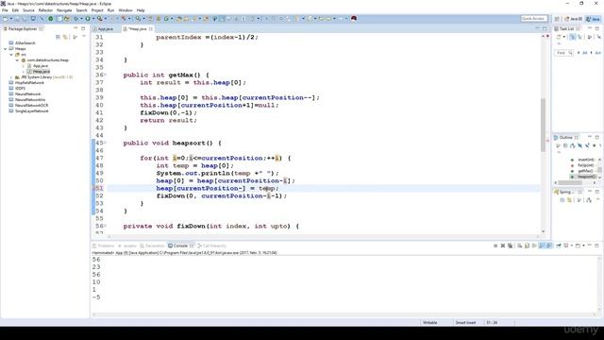Screen dimensions: 604x340
Task: Expand the JRE System Library node
Action: click(11, 77)
